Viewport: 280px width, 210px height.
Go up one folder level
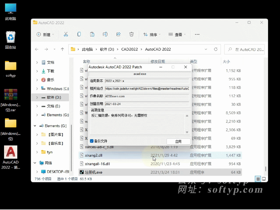pyautogui.click(x=62, y=49)
